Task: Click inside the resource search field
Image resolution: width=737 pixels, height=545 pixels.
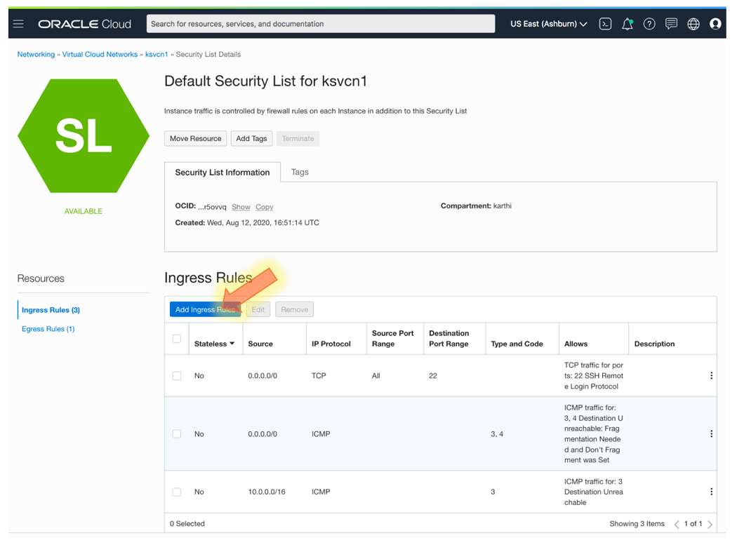Action: coord(320,23)
